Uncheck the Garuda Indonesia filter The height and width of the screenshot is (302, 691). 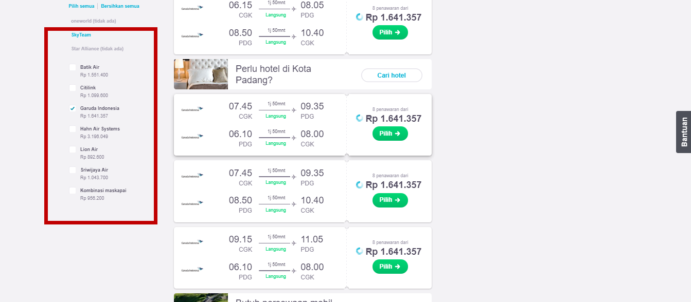[x=73, y=108]
